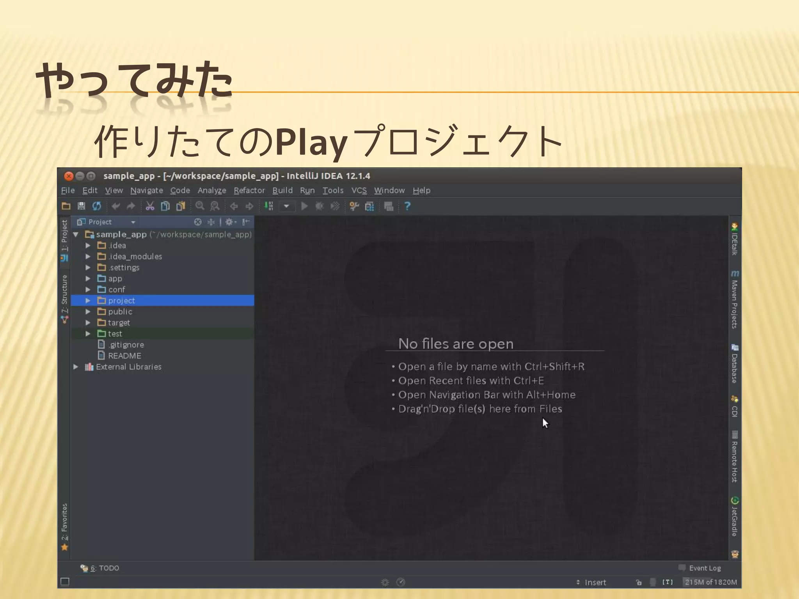799x599 pixels.
Task: Click the gray stacked-windows toolbar icon
Action: click(x=389, y=206)
